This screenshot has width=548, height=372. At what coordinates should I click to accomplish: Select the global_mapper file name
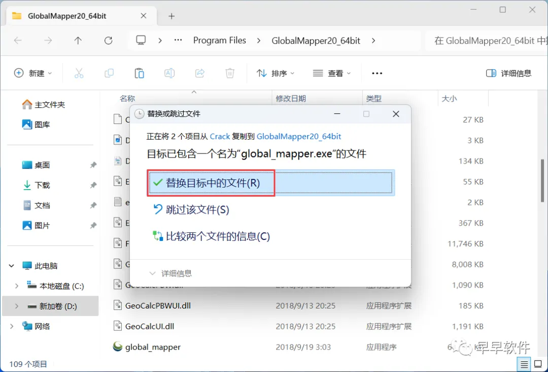pos(153,347)
